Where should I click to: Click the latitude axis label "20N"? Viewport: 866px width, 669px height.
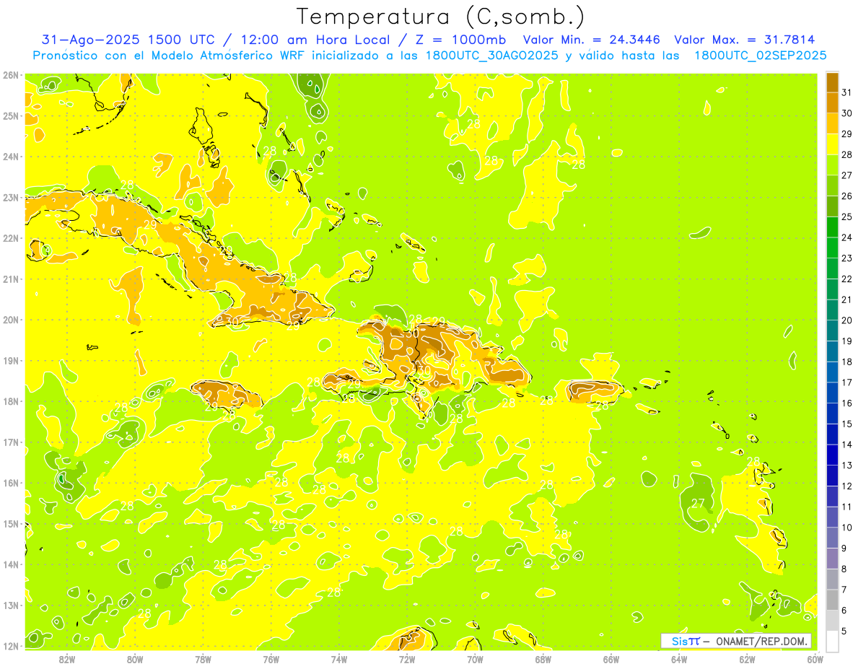click(11, 320)
